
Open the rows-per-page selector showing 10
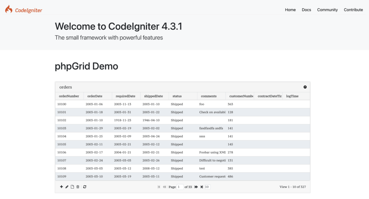[207, 187]
